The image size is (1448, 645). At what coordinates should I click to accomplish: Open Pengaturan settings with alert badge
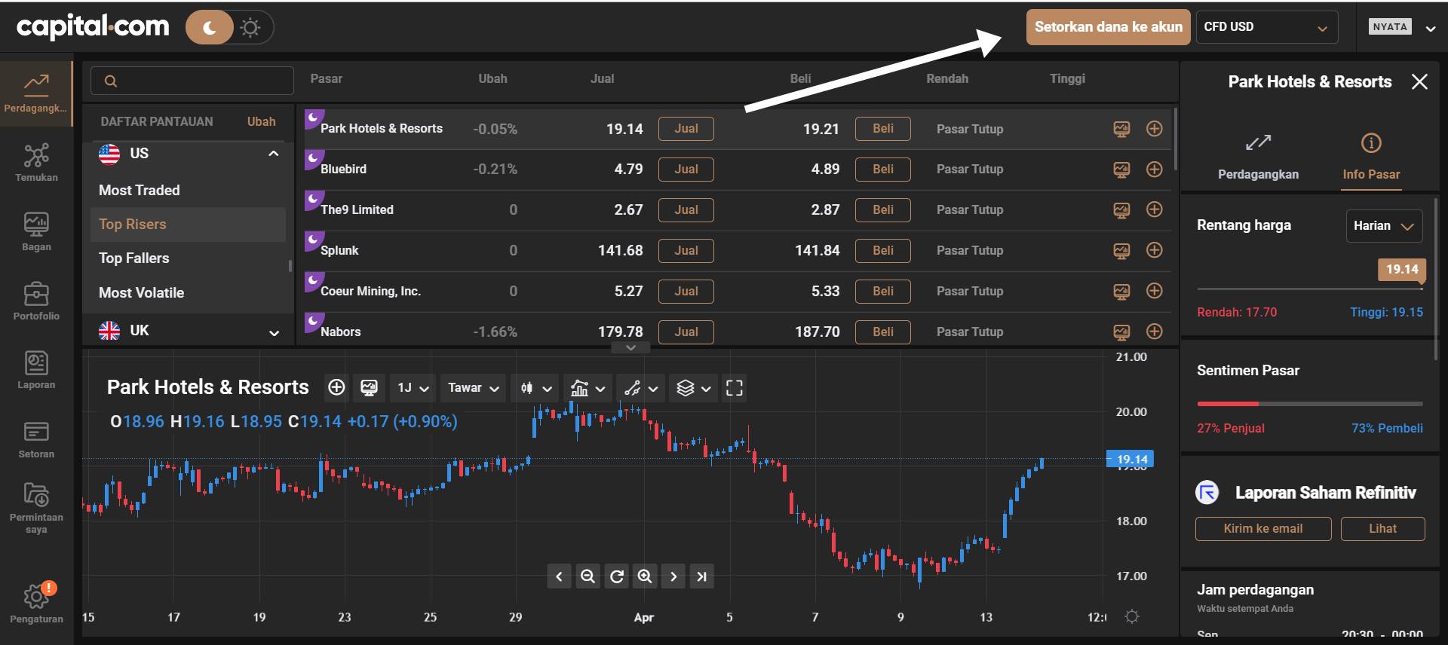[36, 604]
